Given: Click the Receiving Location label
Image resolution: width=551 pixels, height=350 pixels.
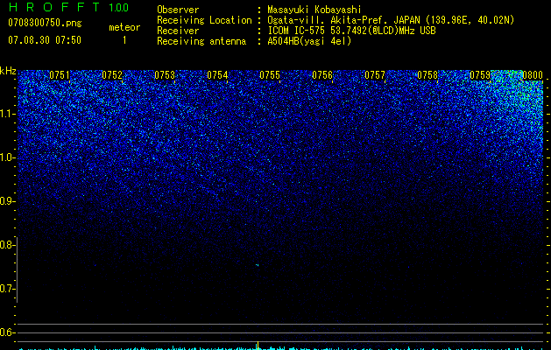Looking at the screenshot, I should tap(204, 20).
